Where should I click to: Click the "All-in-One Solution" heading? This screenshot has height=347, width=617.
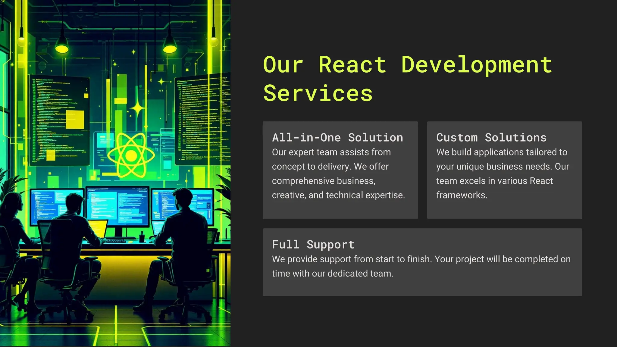337,138
